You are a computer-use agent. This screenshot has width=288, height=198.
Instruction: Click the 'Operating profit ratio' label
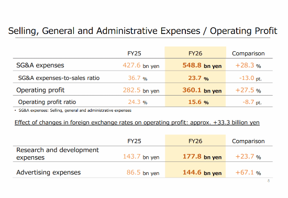point(47,102)
